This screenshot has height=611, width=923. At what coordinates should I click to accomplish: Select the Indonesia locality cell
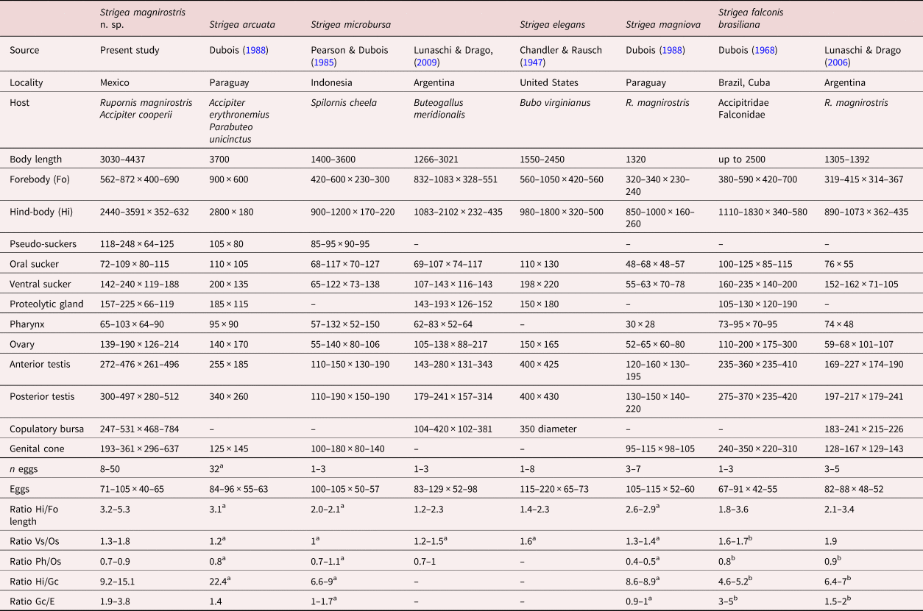point(331,83)
